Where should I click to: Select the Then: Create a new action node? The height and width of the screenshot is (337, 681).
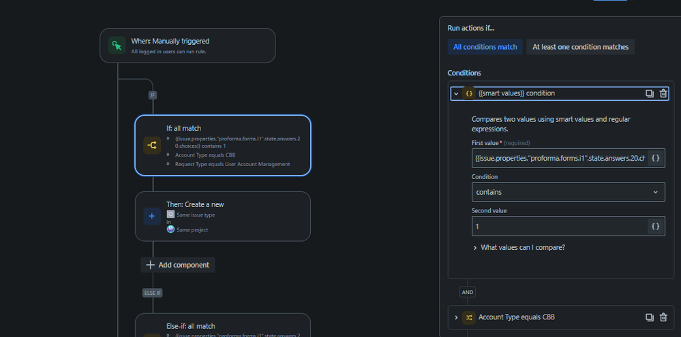pyautogui.click(x=223, y=216)
